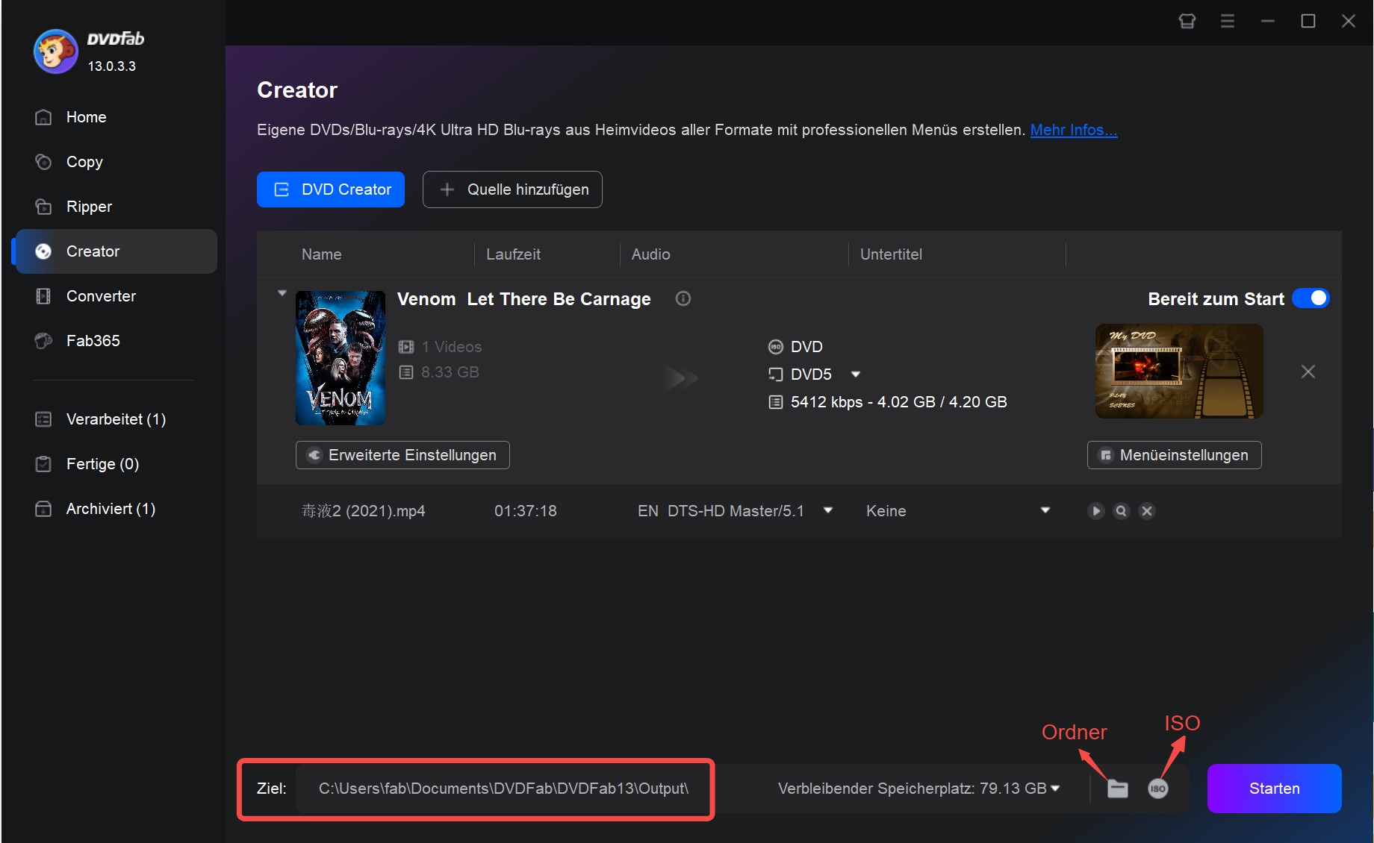The width and height of the screenshot is (1374, 843).
Task: Select the Creator module
Action: (116, 251)
